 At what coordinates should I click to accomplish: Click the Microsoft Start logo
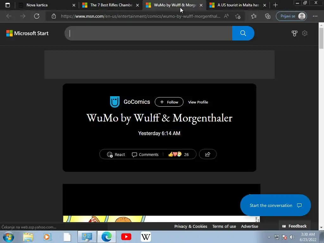tap(27, 33)
